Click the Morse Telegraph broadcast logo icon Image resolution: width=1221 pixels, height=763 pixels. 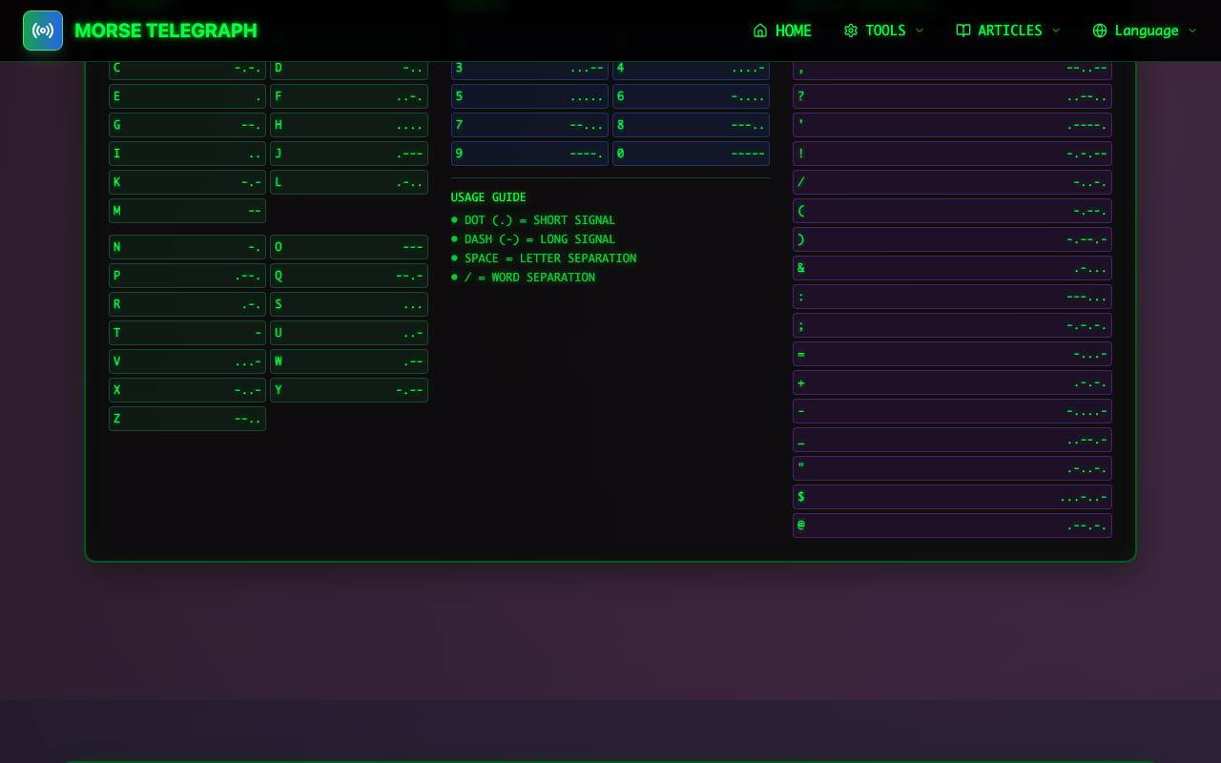pyautogui.click(x=43, y=31)
